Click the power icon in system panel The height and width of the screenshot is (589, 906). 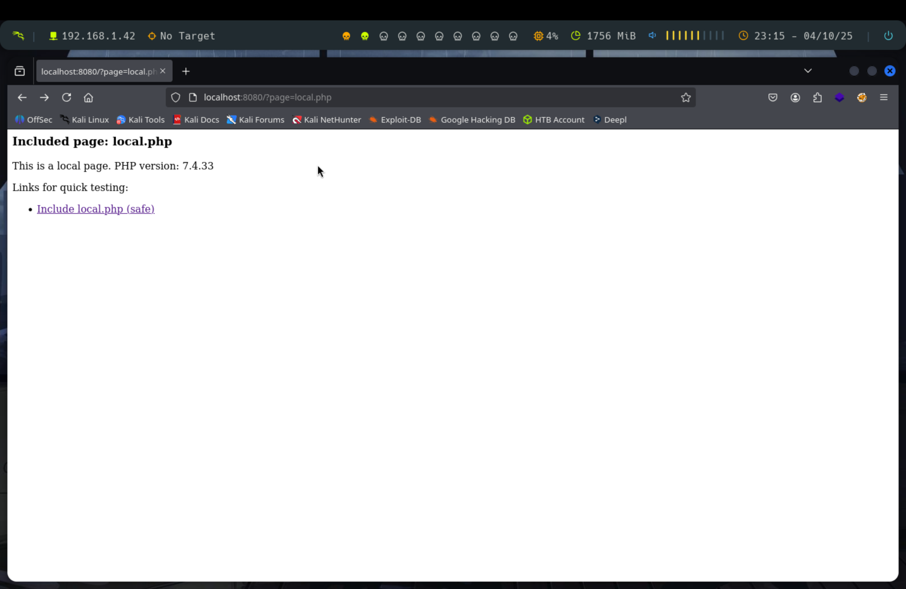(888, 36)
